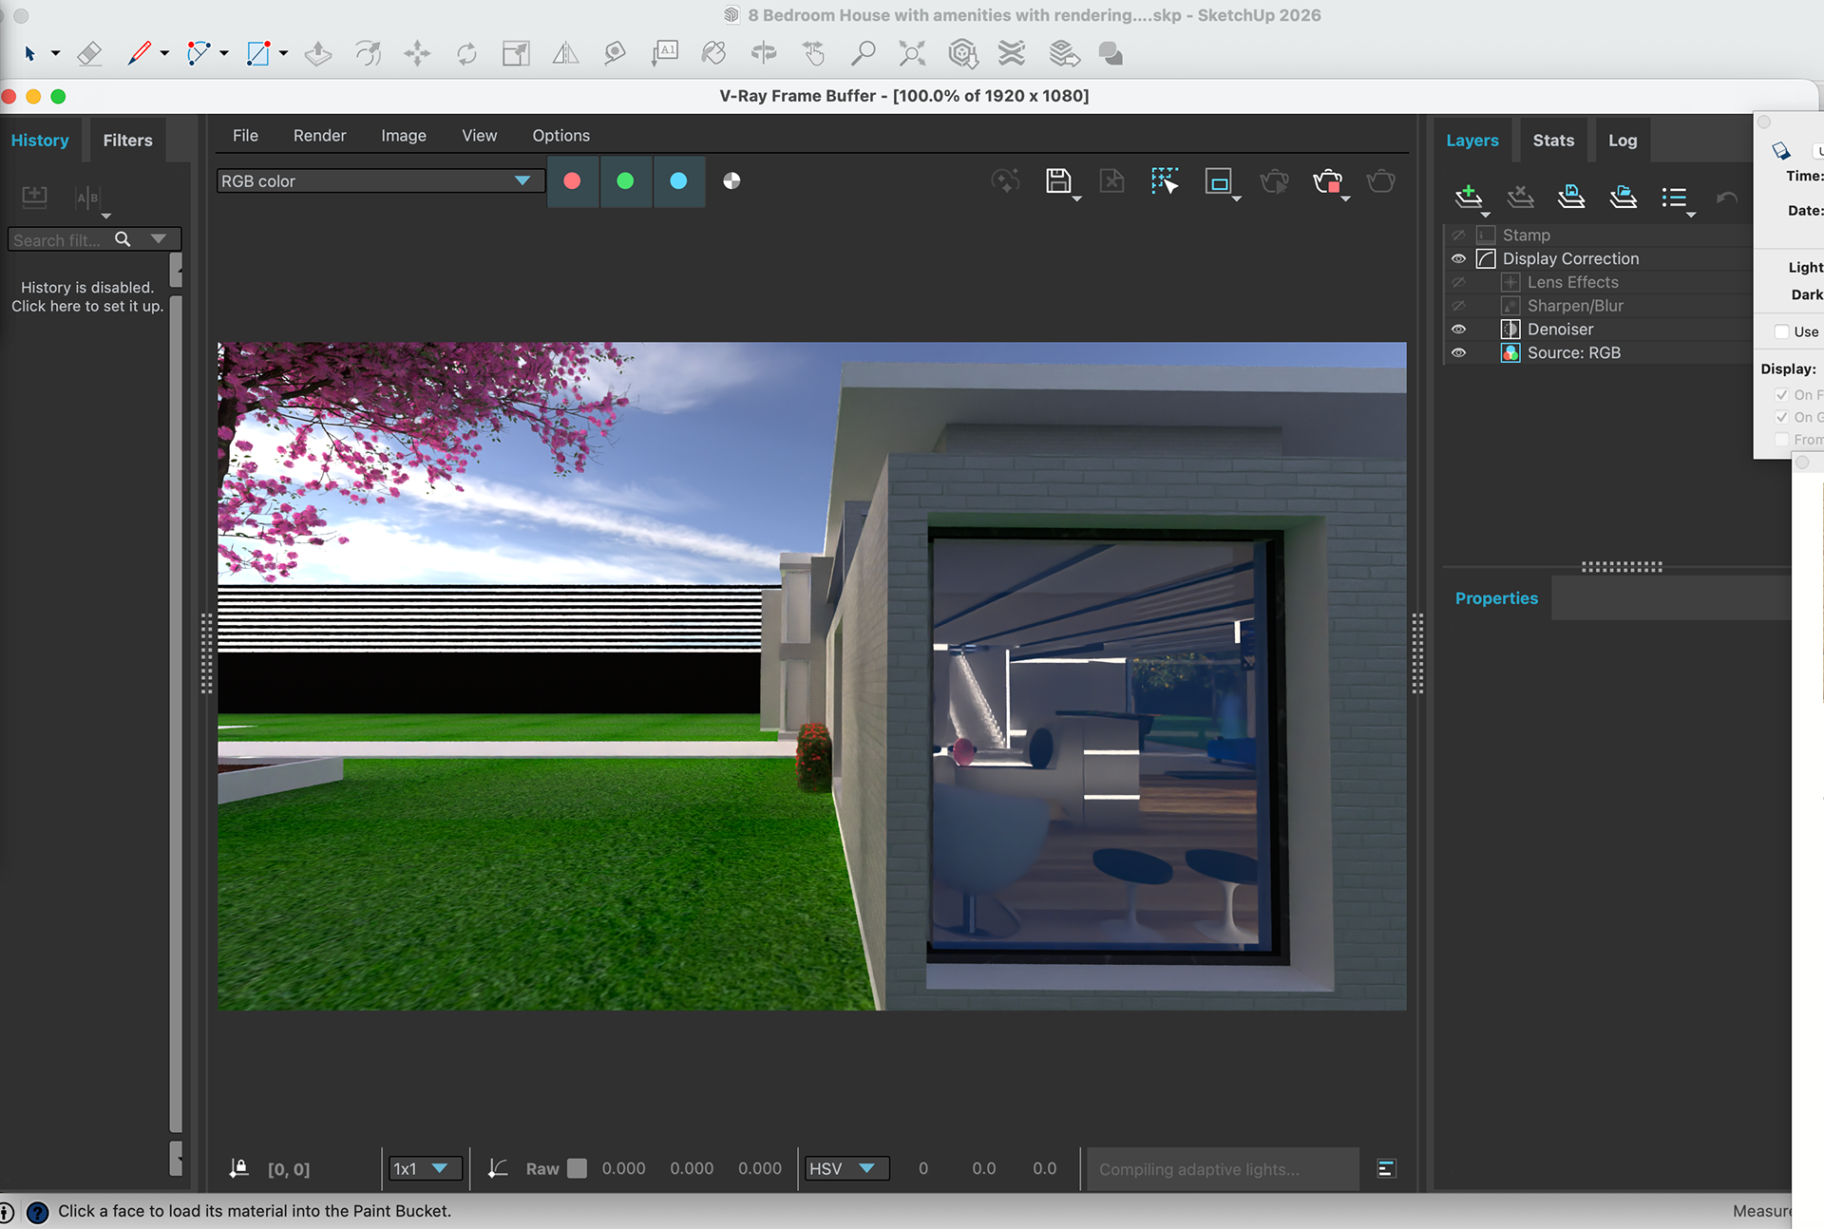Switch to the Stats tab
Image resolution: width=1824 pixels, height=1229 pixels.
click(x=1553, y=140)
